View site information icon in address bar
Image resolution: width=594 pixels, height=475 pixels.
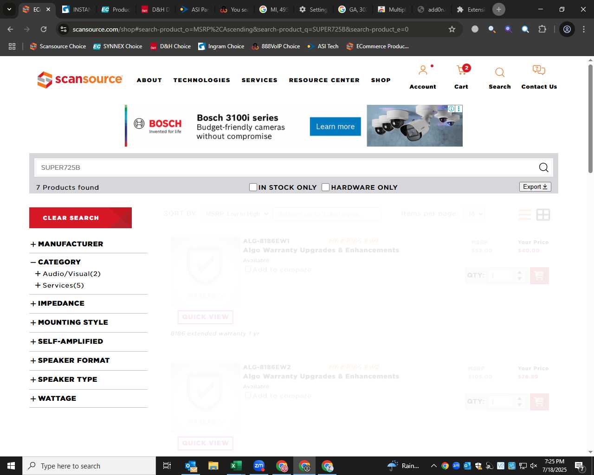point(64,29)
